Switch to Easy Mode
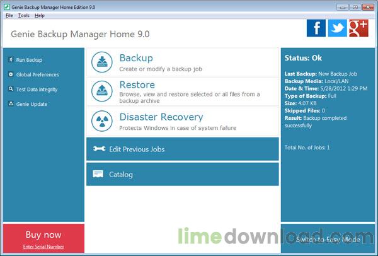Image resolution: width=378 pixels, height=256 pixels. click(x=328, y=240)
